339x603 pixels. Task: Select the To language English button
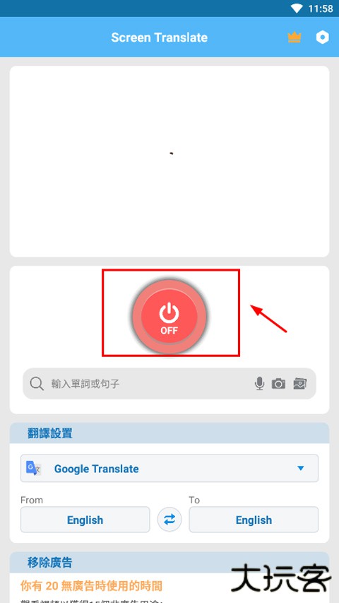click(x=254, y=520)
